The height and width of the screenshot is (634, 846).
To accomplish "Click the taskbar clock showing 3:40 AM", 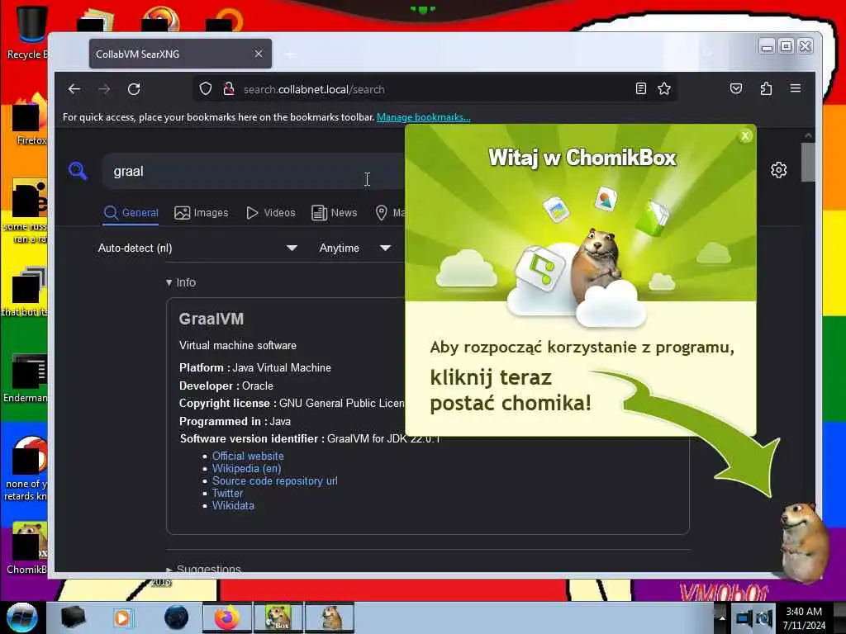I will coord(804,617).
